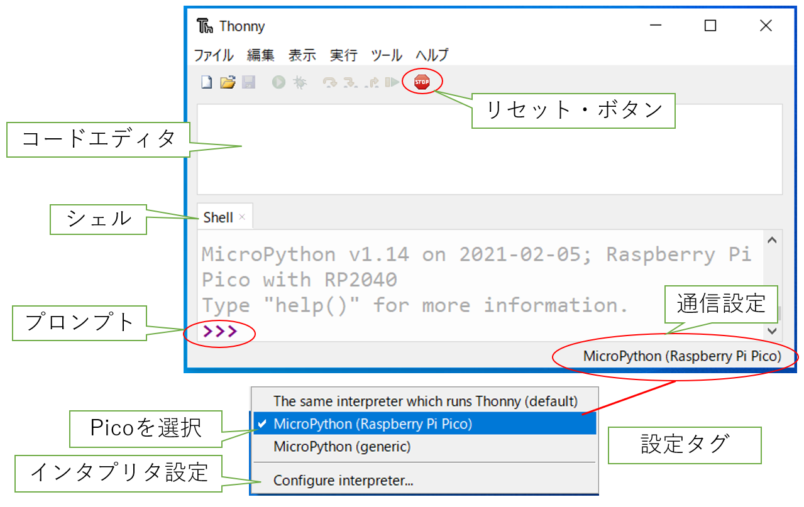804x507 pixels.
Task: Choose The same interpreter which runs Thonny (default)
Action: (x=425, y=401)
